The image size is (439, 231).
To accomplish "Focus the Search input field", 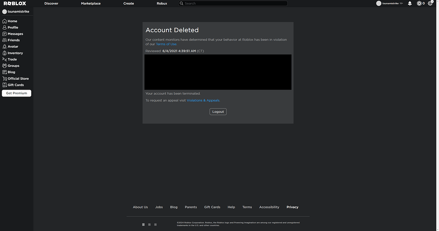I will tap(233, 3).
